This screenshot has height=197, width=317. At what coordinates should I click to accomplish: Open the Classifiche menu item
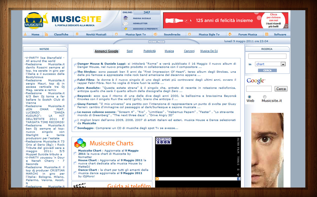61,34
